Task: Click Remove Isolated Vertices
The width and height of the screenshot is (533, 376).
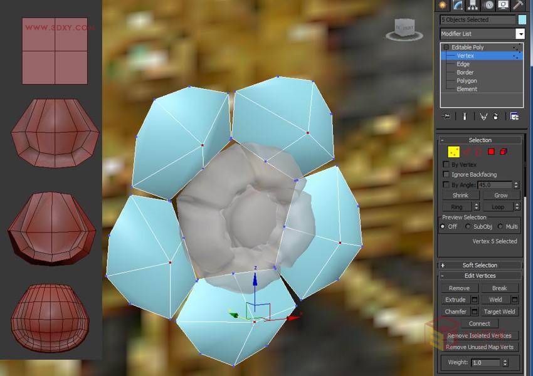Action: click(480, 336)
